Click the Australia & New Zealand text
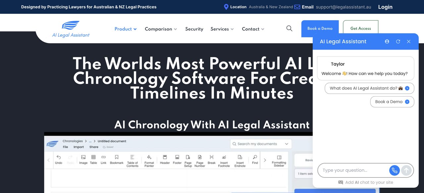 (271, 7)
